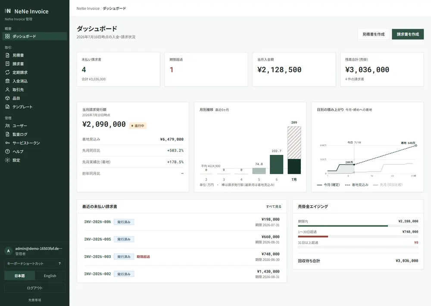Click the May bar labeled 74.8
Image resolution: width=431 pixels, height=306 pixels.
(x=259, y=171)
